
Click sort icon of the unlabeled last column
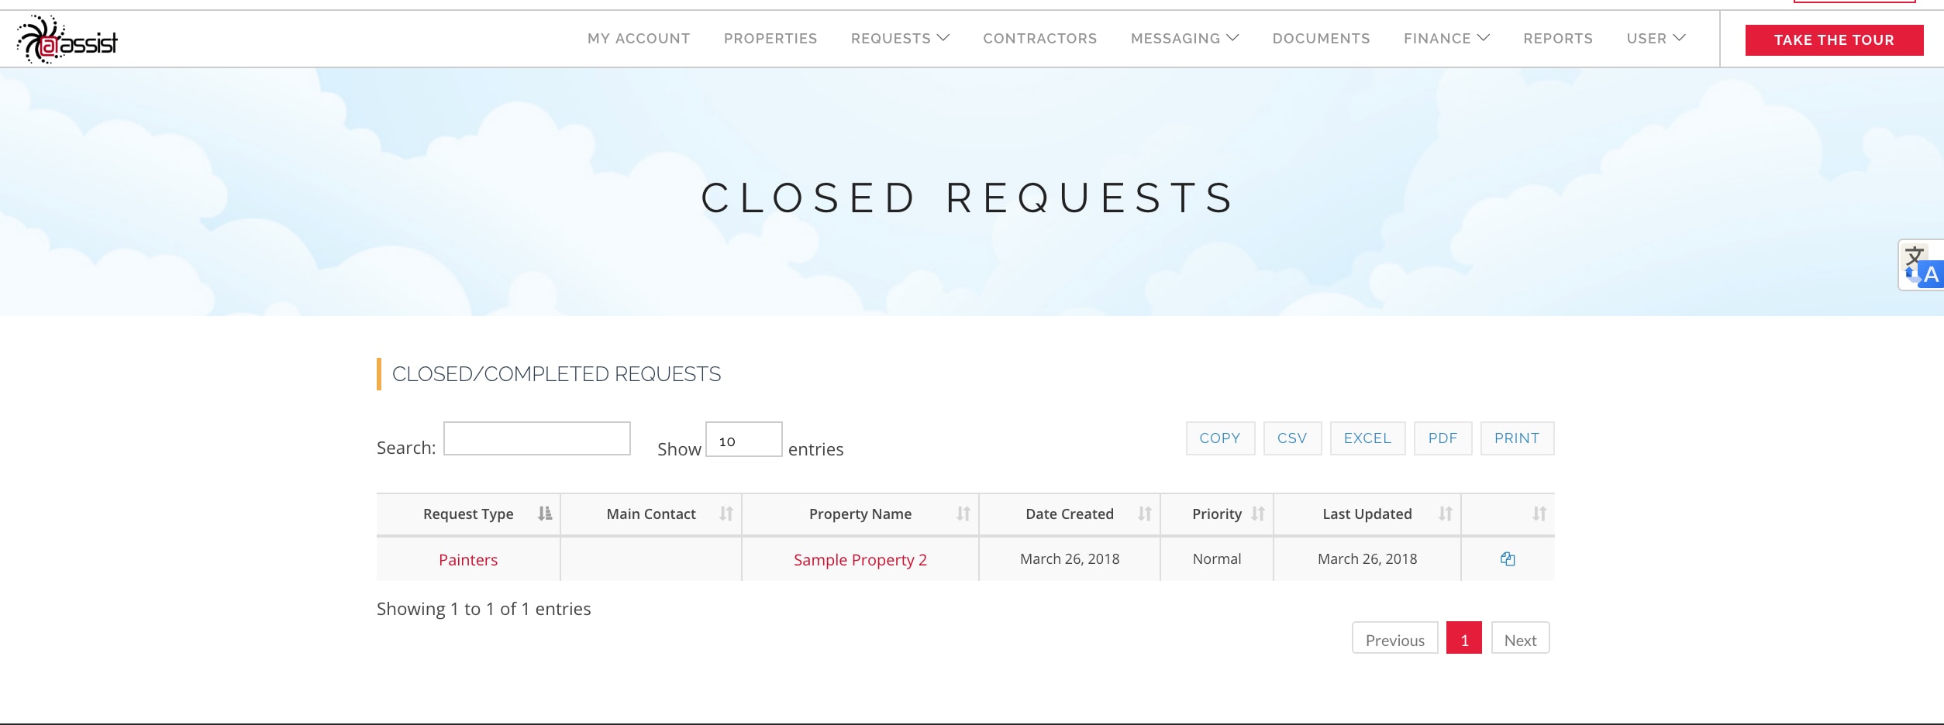coord(1539,514)
